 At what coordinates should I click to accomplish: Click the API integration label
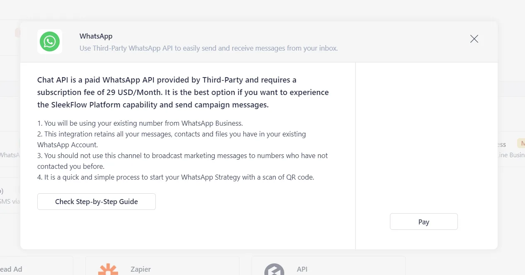click(302, 269)
